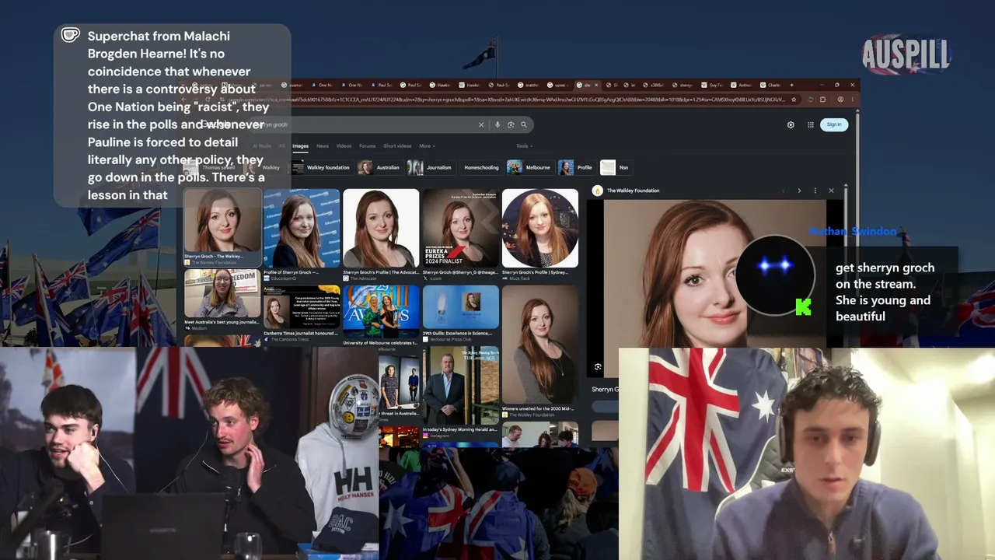Switch to the 'Charles' browser tab
Viewport: 995px width, 560px height.
pyautogui.click(x=771, y=85)
